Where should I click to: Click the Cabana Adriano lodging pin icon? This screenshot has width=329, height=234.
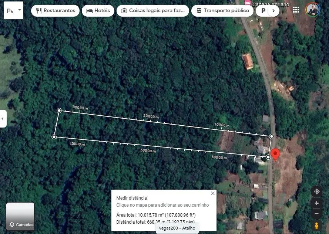click(x=248, y=3)
